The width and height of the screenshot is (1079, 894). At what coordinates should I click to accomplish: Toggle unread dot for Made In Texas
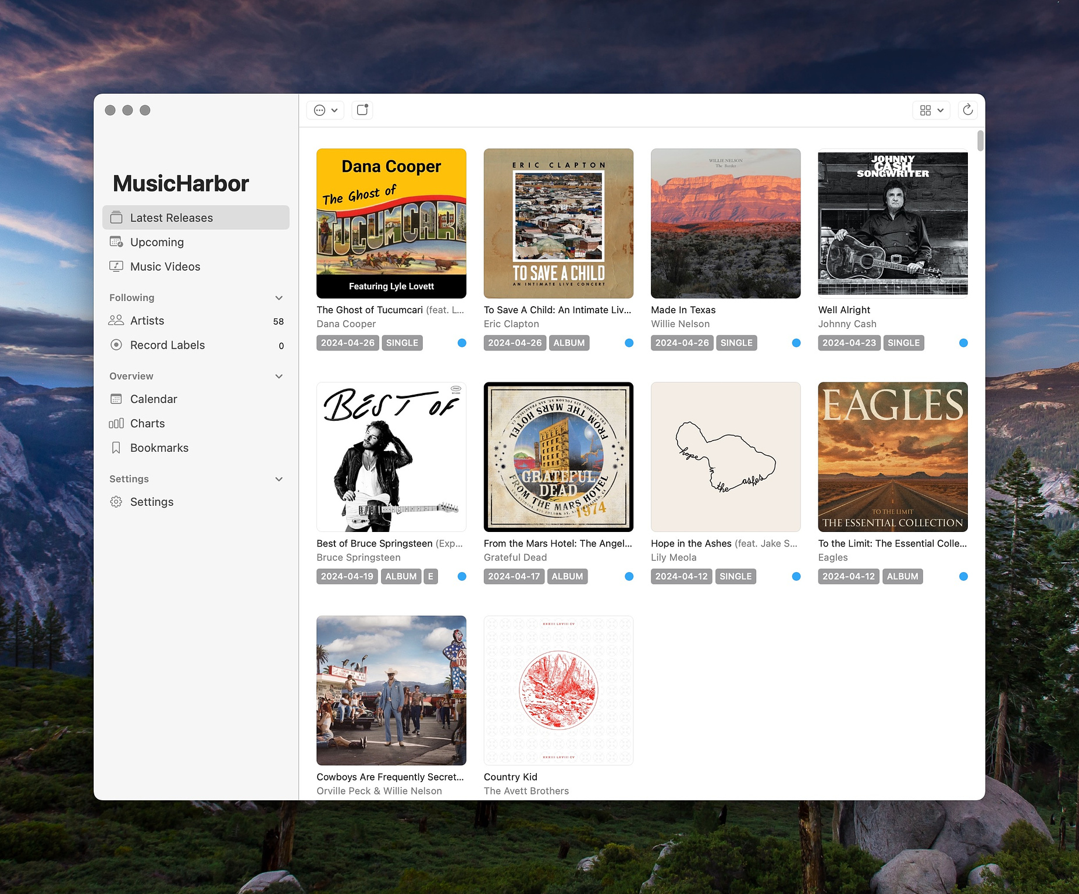click(796, 343)
